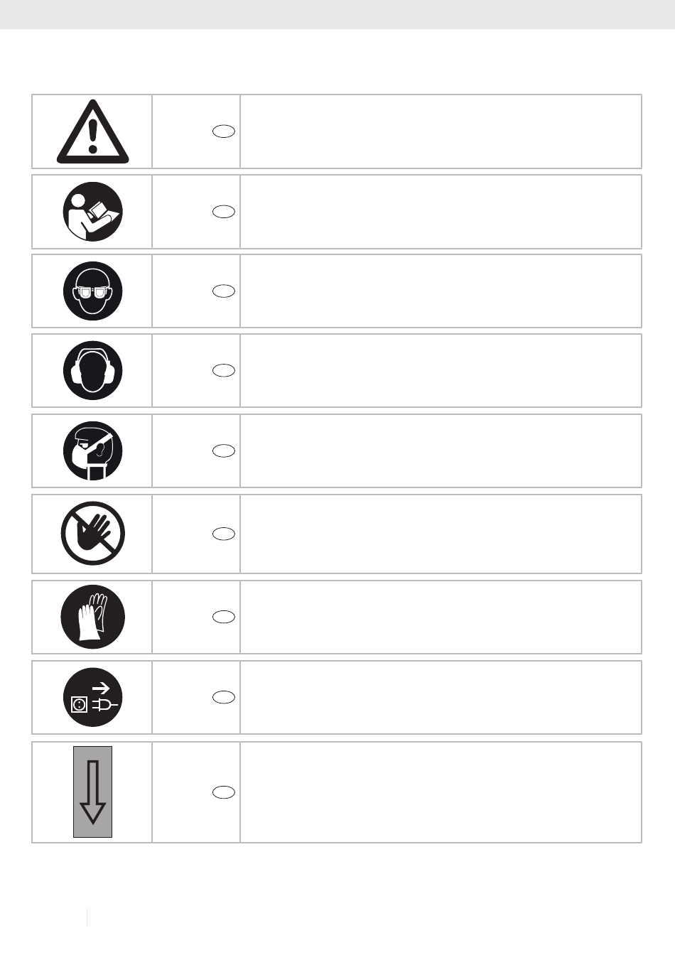Click the oval marker beside ear protection
Viewport: 675px width, 955px height.
[223, 371]
